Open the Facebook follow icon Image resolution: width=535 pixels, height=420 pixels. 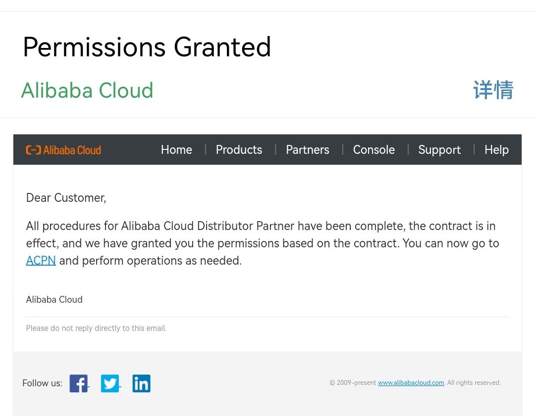click(78, 383)
